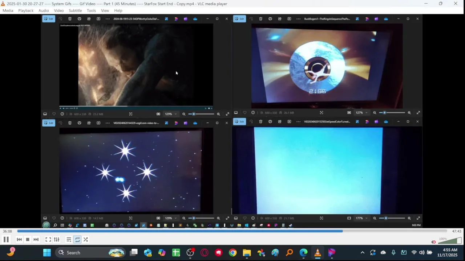
Task: Zoom in on BuckRogers1 image
Action: 409,113
